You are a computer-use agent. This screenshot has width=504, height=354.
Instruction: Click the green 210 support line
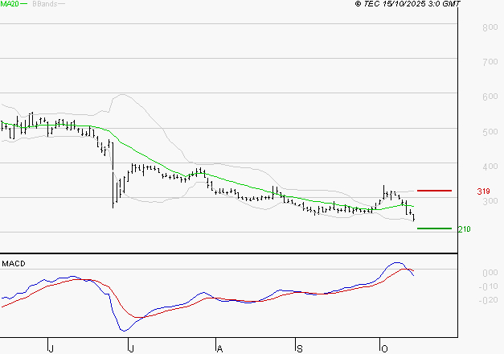(x=434, y=228)
